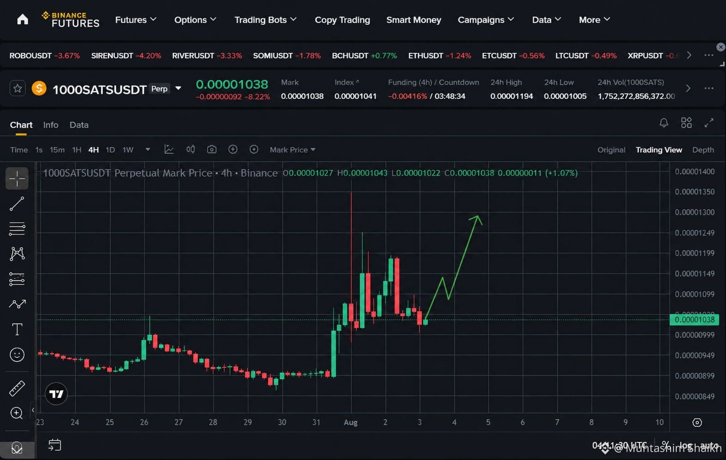Add 1000SATSUSDT to favorites star
726x460 pixels.
pos(18,88)
